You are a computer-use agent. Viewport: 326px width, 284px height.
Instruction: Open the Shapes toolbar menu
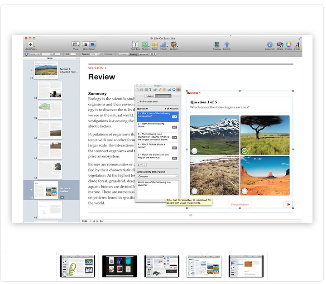coord(145,44)
